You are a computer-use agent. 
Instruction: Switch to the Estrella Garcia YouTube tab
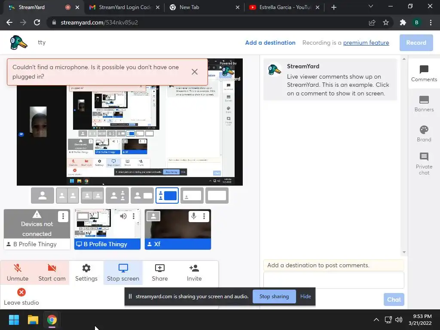284,7
